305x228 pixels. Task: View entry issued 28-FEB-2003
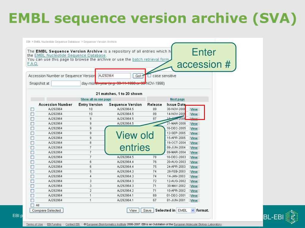[x=194, y=172]
